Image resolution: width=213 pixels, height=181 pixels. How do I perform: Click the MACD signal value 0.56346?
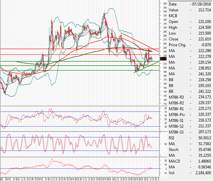coord(204,167)
